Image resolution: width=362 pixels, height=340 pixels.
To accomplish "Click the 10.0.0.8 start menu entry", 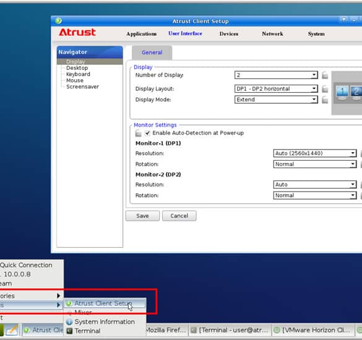I will pyautogui.click(x=32, y=274).
